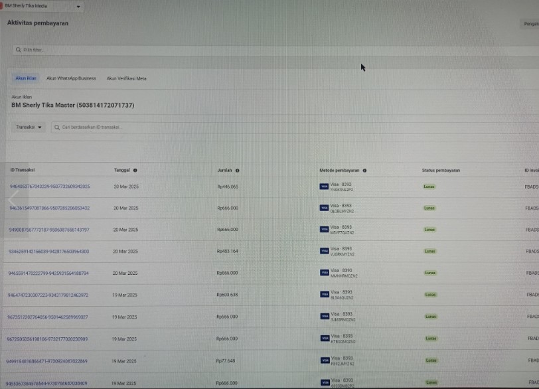Open the first transaction ID link, Rp446.065
The image size is (539, 389).
50,187
